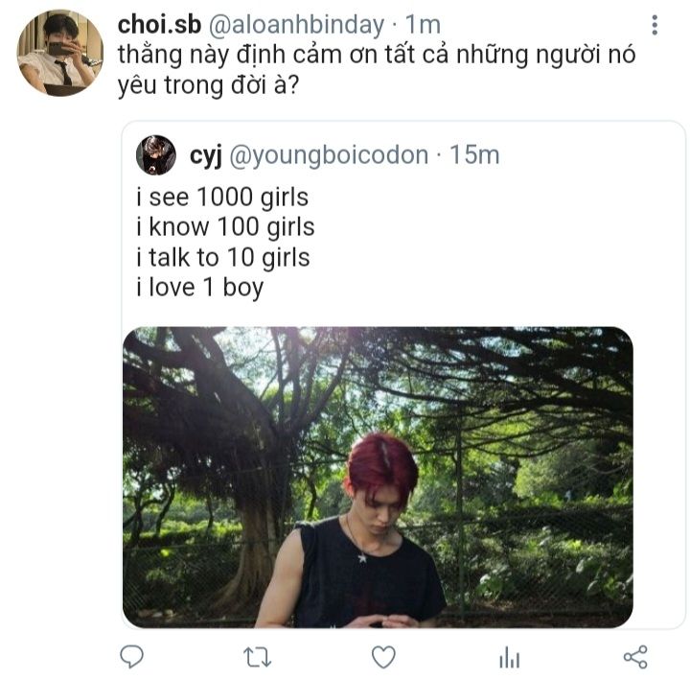Open choi.sb profile picture

59,53
